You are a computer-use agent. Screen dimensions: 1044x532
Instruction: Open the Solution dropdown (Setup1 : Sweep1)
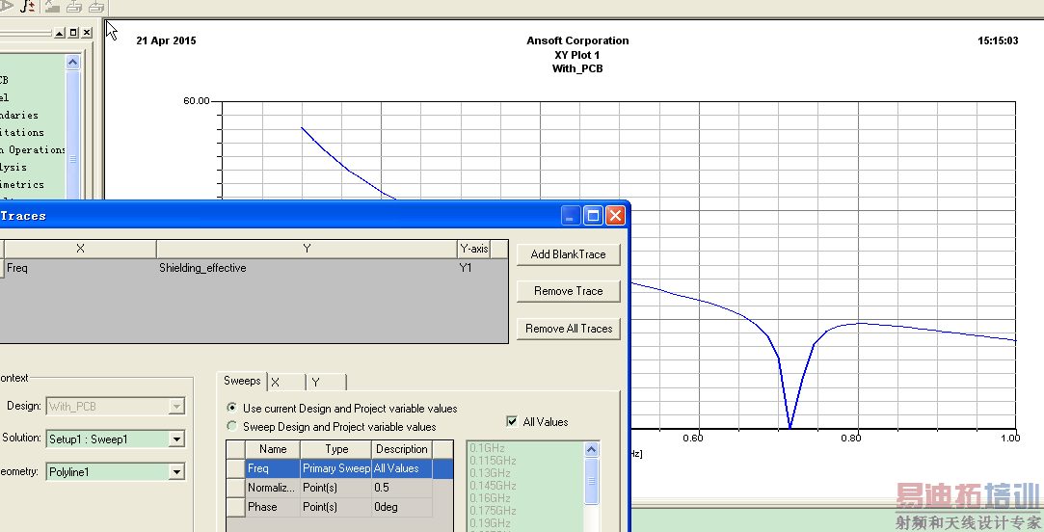[175, 439]
